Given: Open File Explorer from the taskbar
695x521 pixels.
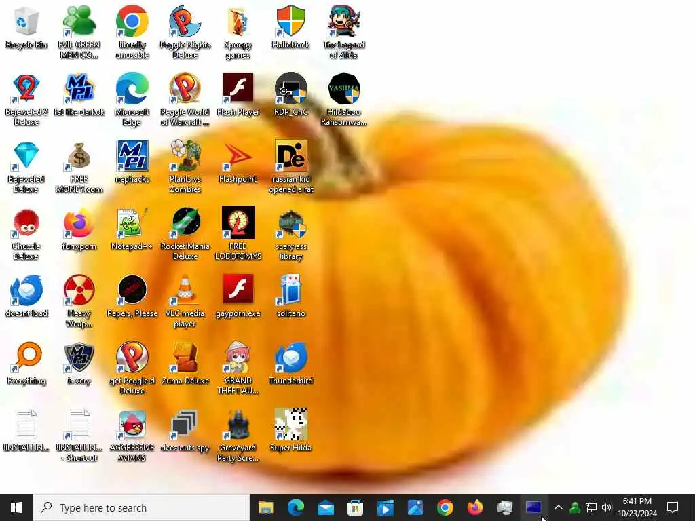Looking at the screenshot, I should pyautogui.click(x=266, y=507).
